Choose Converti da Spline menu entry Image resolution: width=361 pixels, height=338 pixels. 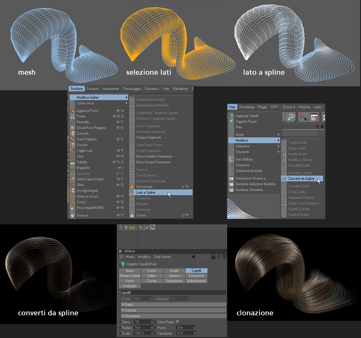302,179
